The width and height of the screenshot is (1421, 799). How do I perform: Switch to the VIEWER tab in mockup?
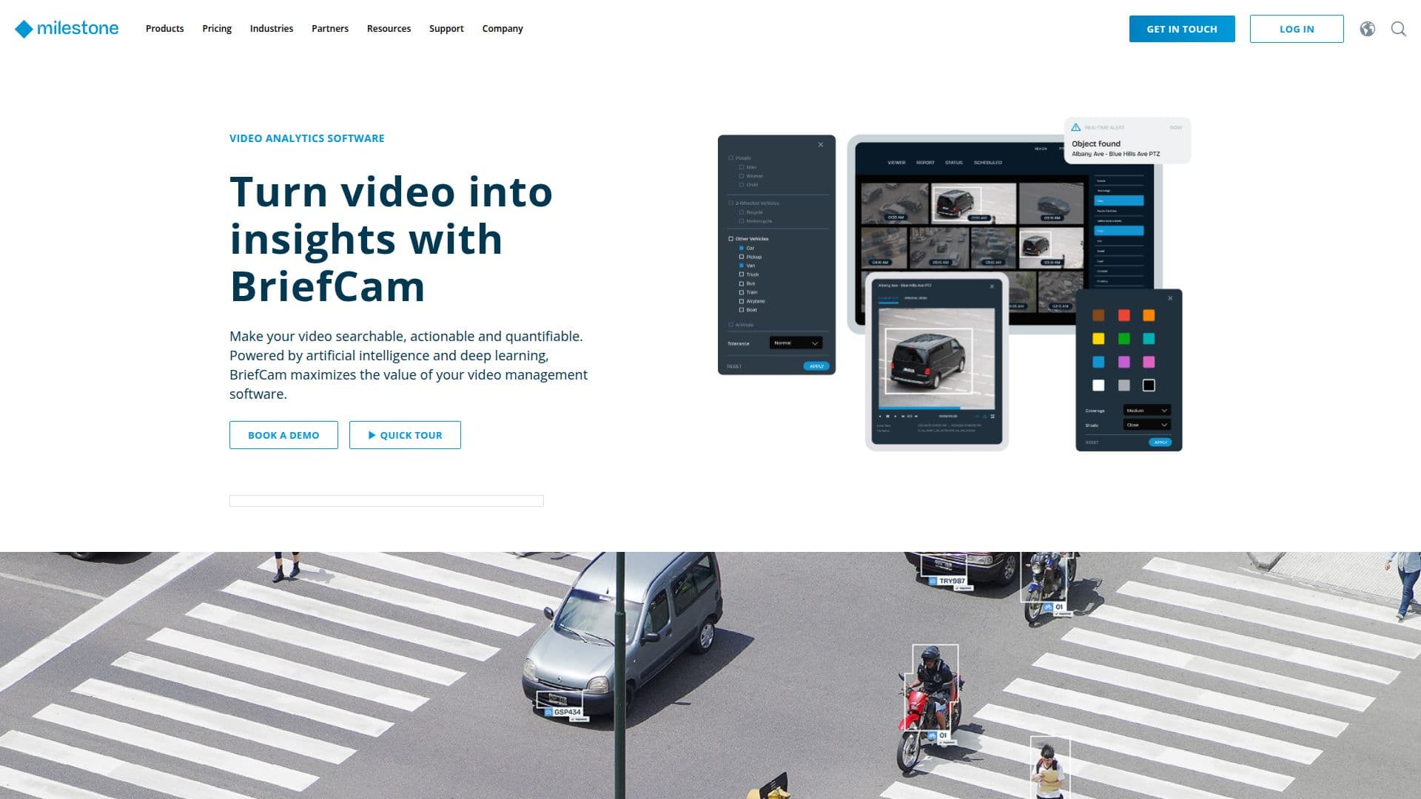coord(896,162)
